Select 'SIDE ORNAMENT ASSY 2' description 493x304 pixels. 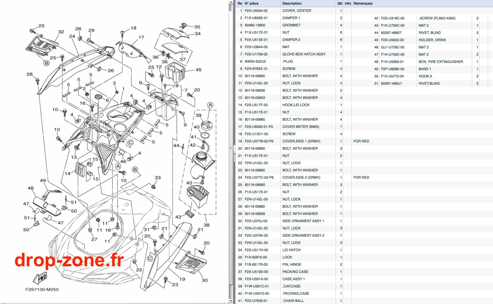tap(303, 236)
